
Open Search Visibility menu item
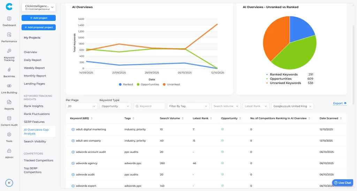click(35, 142)
